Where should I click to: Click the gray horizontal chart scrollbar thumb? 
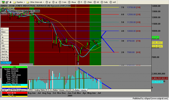(x=26, y=64)
